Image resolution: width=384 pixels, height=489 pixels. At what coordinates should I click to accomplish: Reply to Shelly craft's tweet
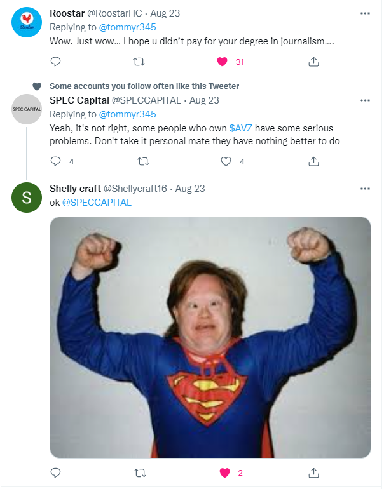click(55, 472)
